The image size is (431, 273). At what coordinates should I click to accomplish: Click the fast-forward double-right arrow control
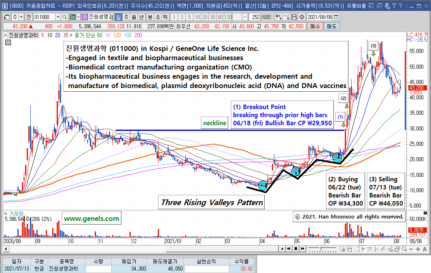point(303,249)
